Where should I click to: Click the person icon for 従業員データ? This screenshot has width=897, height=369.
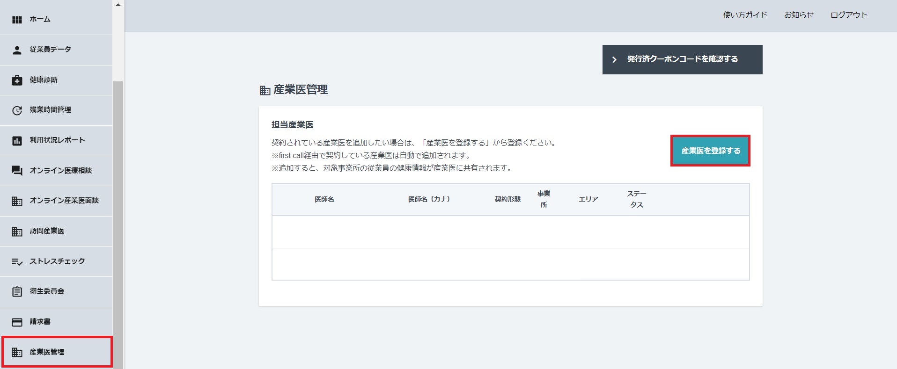pos(17,50)
